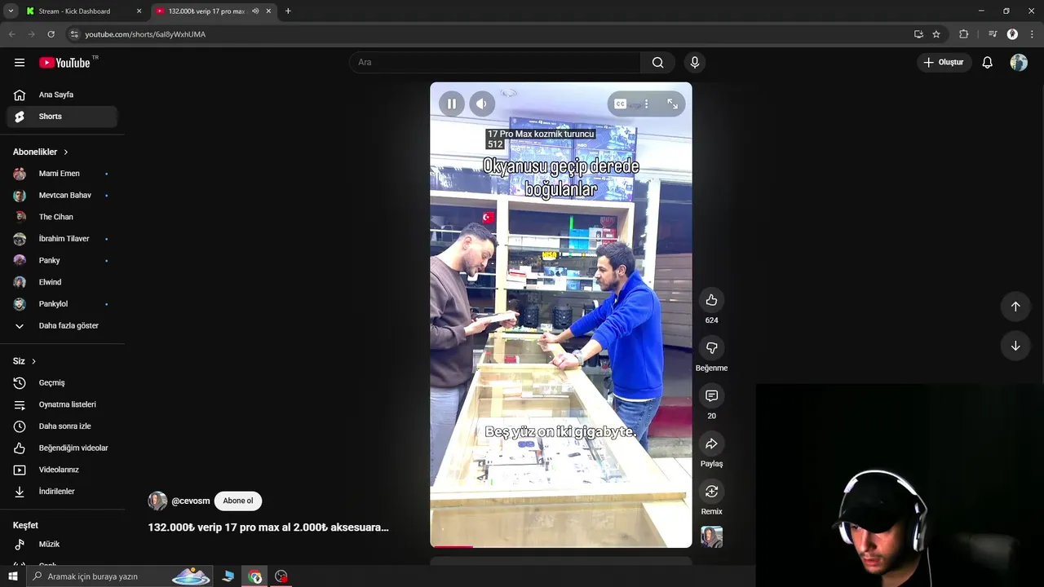Open Ana Sayfa in the sidebar
Image resolution: width=1044 pixels, height=587 pixels.
coord(62,95)
